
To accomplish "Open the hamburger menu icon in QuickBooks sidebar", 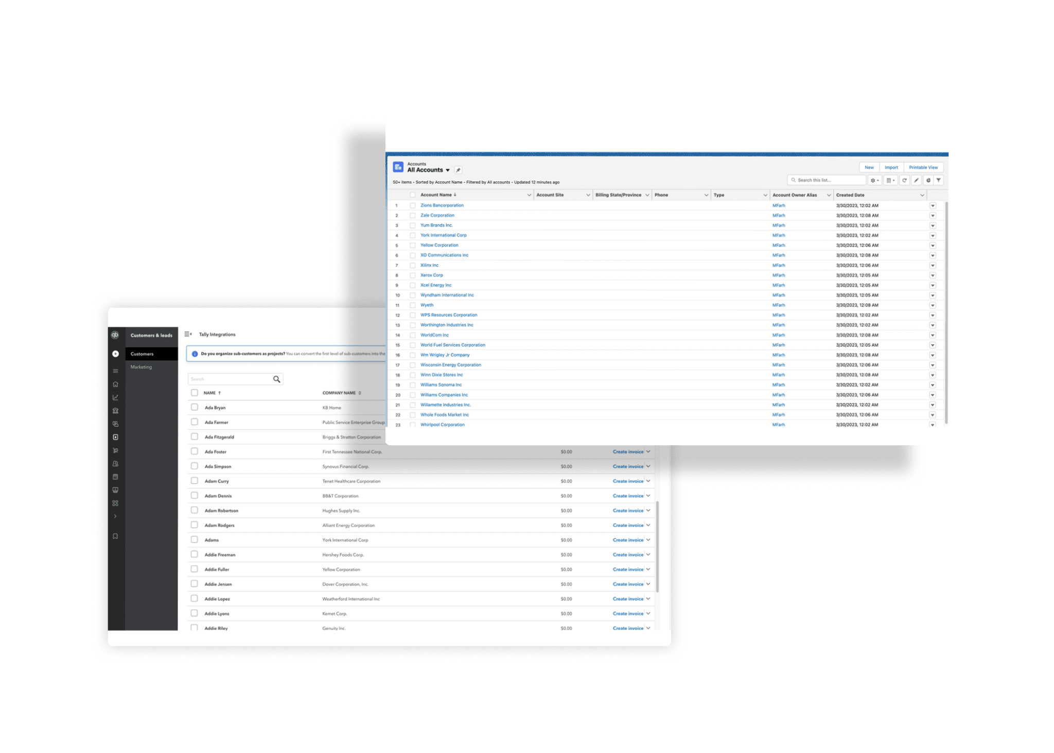I will 115,371.
